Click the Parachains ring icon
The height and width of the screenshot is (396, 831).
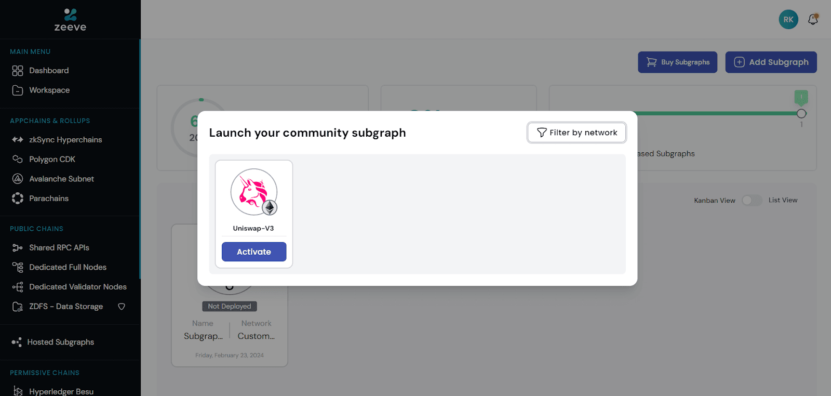18,199
